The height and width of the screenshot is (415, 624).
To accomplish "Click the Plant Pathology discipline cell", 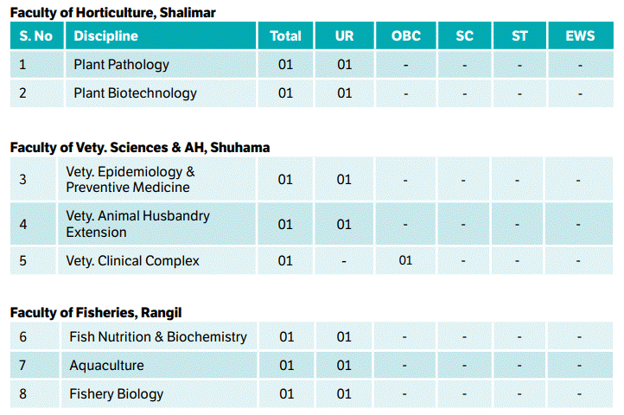I will point(121,64).
